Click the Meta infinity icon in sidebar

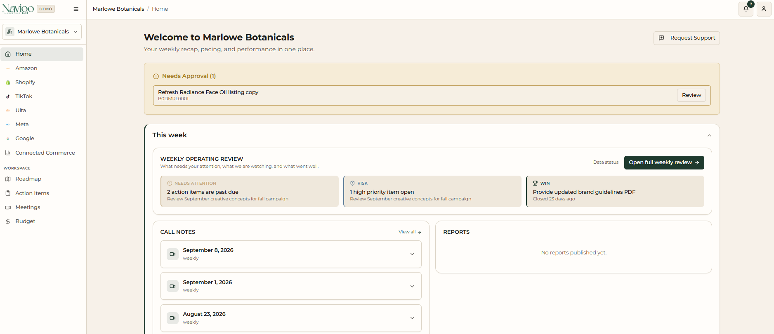pyautogui.click(x=8, y=125)
